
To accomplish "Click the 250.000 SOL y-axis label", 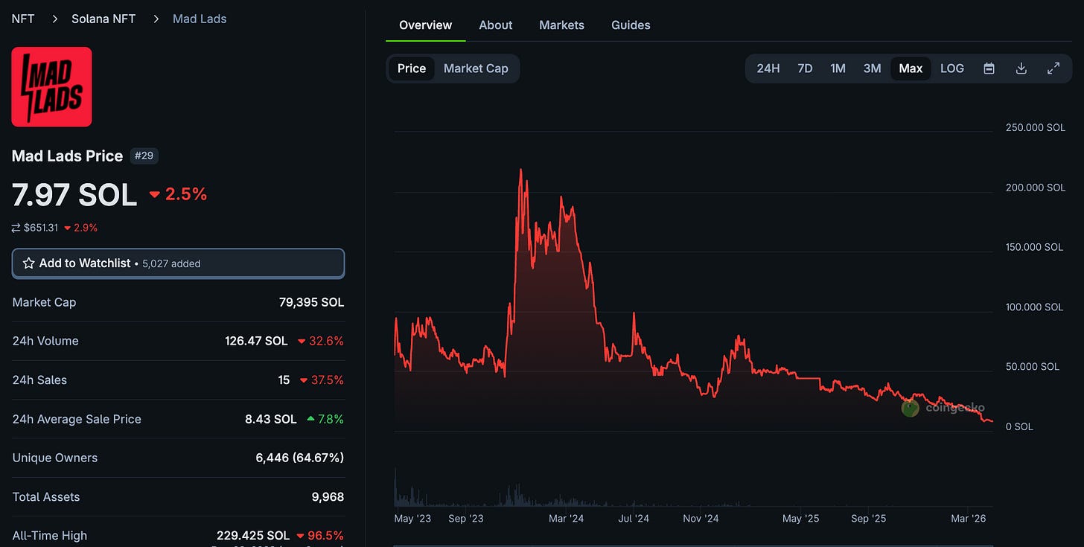I will 1036,127.
